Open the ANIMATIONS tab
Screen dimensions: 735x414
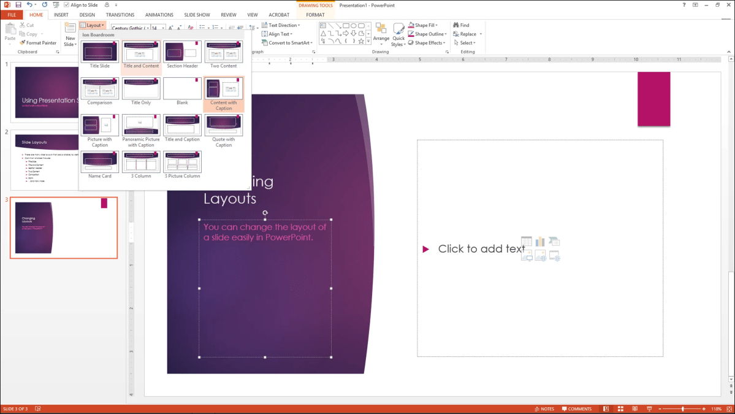159,15
